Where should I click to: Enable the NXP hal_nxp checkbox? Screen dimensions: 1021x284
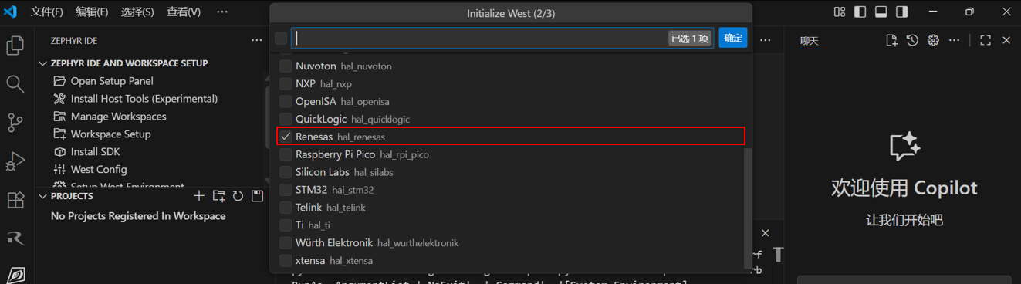click(286, 83)
